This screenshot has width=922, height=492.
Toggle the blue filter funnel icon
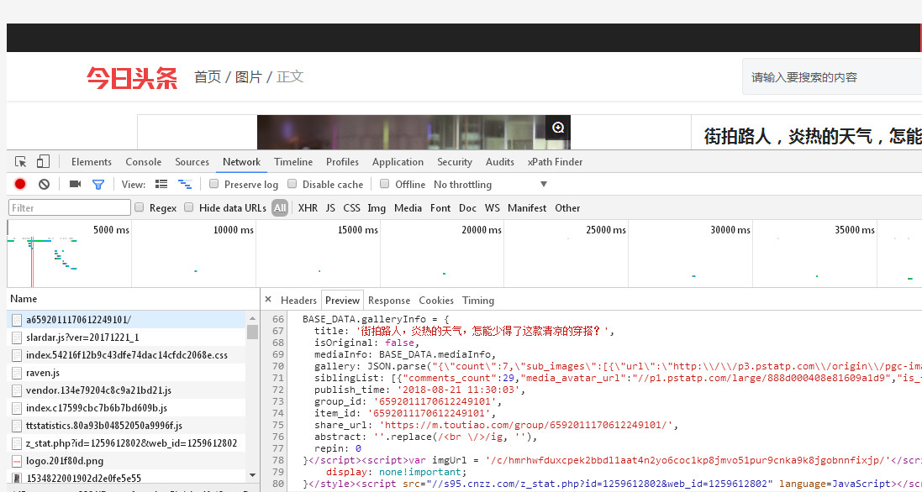98,185
